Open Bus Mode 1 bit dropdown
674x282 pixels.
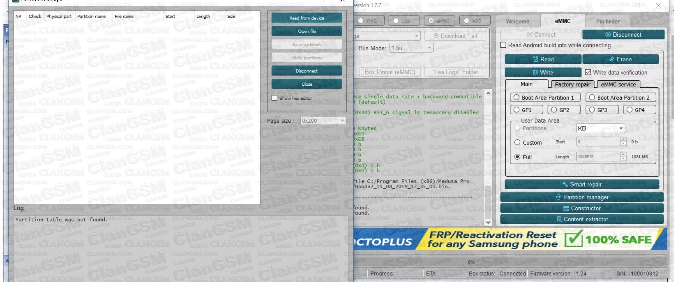tap(411, 48)
